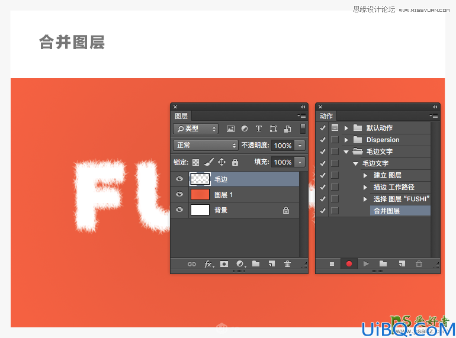The image size is (456, 338).
Task: Click the type layer filter icon
Action: point(259,128)
